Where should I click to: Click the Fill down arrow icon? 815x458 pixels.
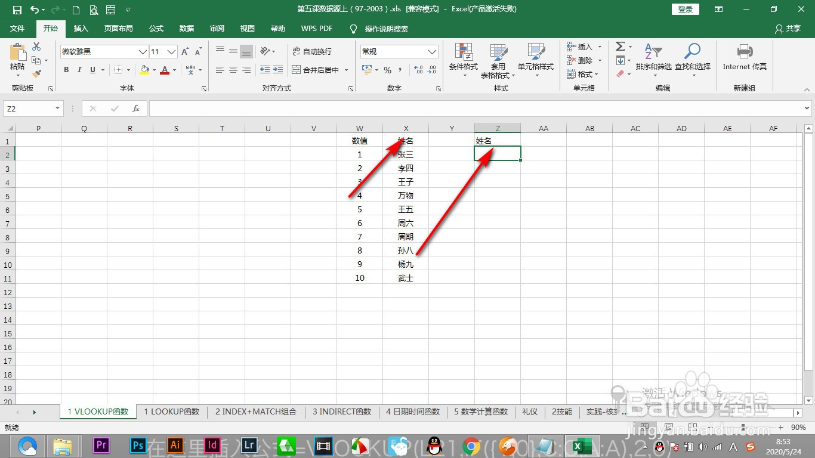pos(620,60)
